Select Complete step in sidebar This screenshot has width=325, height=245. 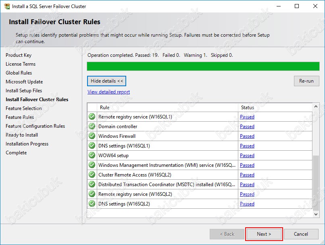click(x=16, y=153)
